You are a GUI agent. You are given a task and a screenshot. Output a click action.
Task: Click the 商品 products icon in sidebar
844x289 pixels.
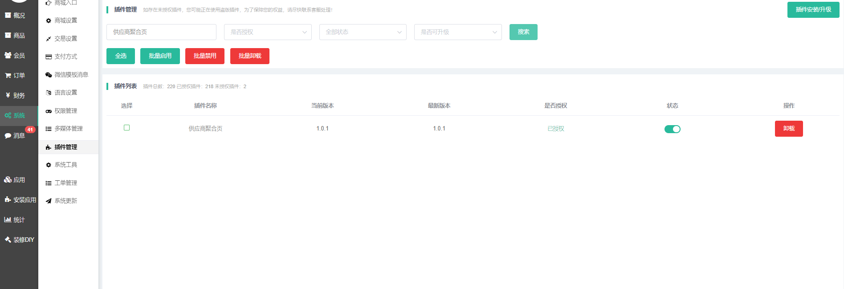pos(8,35)
